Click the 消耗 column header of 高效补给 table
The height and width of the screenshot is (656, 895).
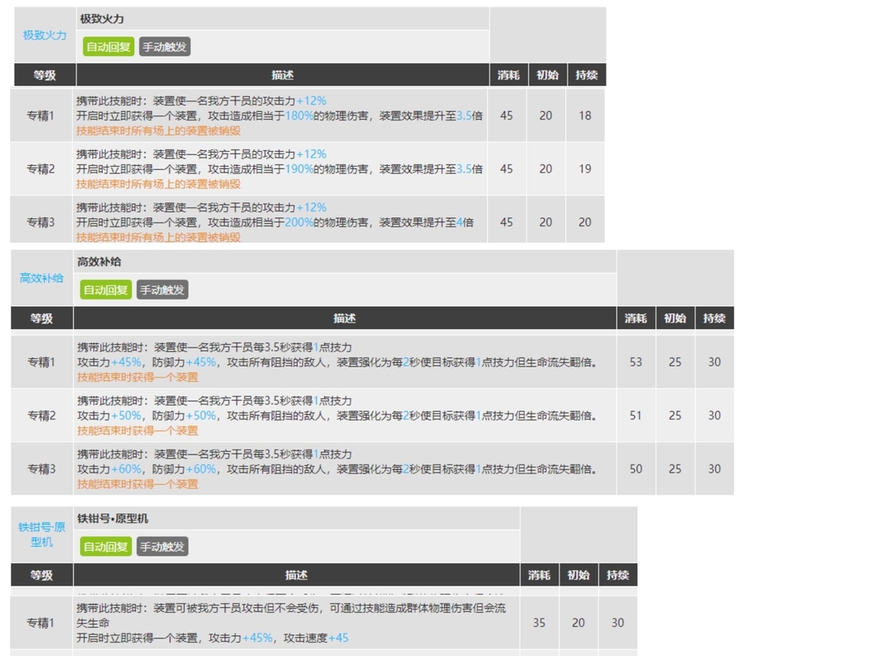click(x=636, y=318)
